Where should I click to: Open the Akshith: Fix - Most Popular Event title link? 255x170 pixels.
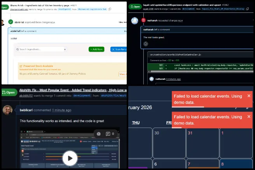click(x=73, y=90)
